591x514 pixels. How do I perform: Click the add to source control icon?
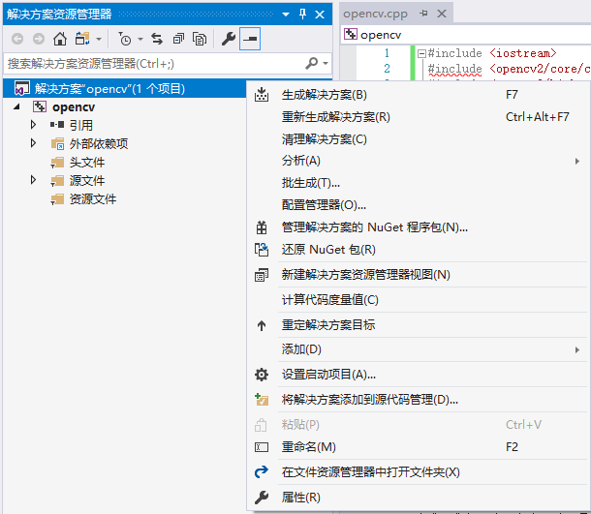tap(262, 400)
